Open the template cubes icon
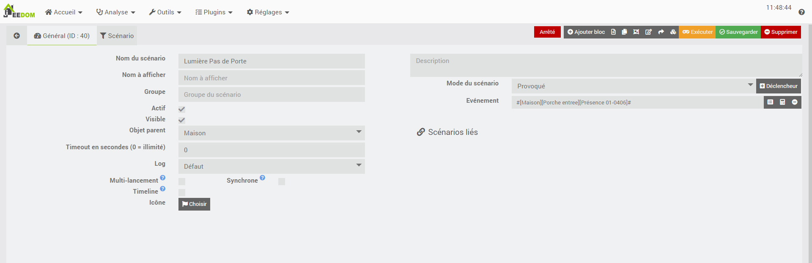 [x=673, y=32]
